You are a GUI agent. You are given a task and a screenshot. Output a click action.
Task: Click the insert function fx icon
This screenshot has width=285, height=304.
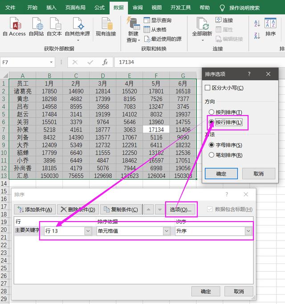[x=105, y=62]
